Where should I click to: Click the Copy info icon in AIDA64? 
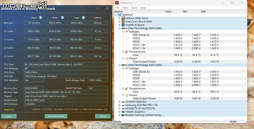click(83, 18)
